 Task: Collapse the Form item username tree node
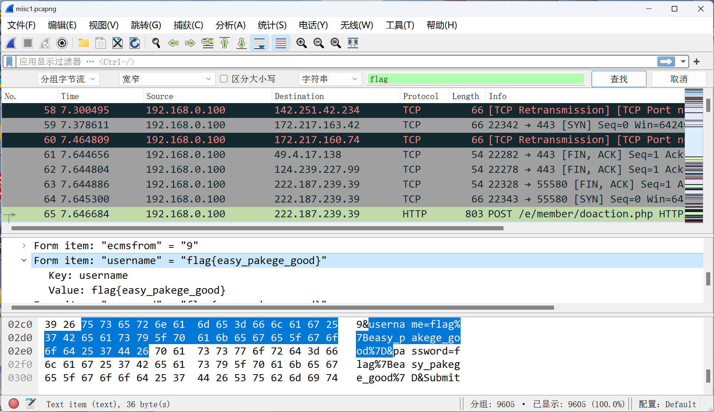[x=24, y=260]
